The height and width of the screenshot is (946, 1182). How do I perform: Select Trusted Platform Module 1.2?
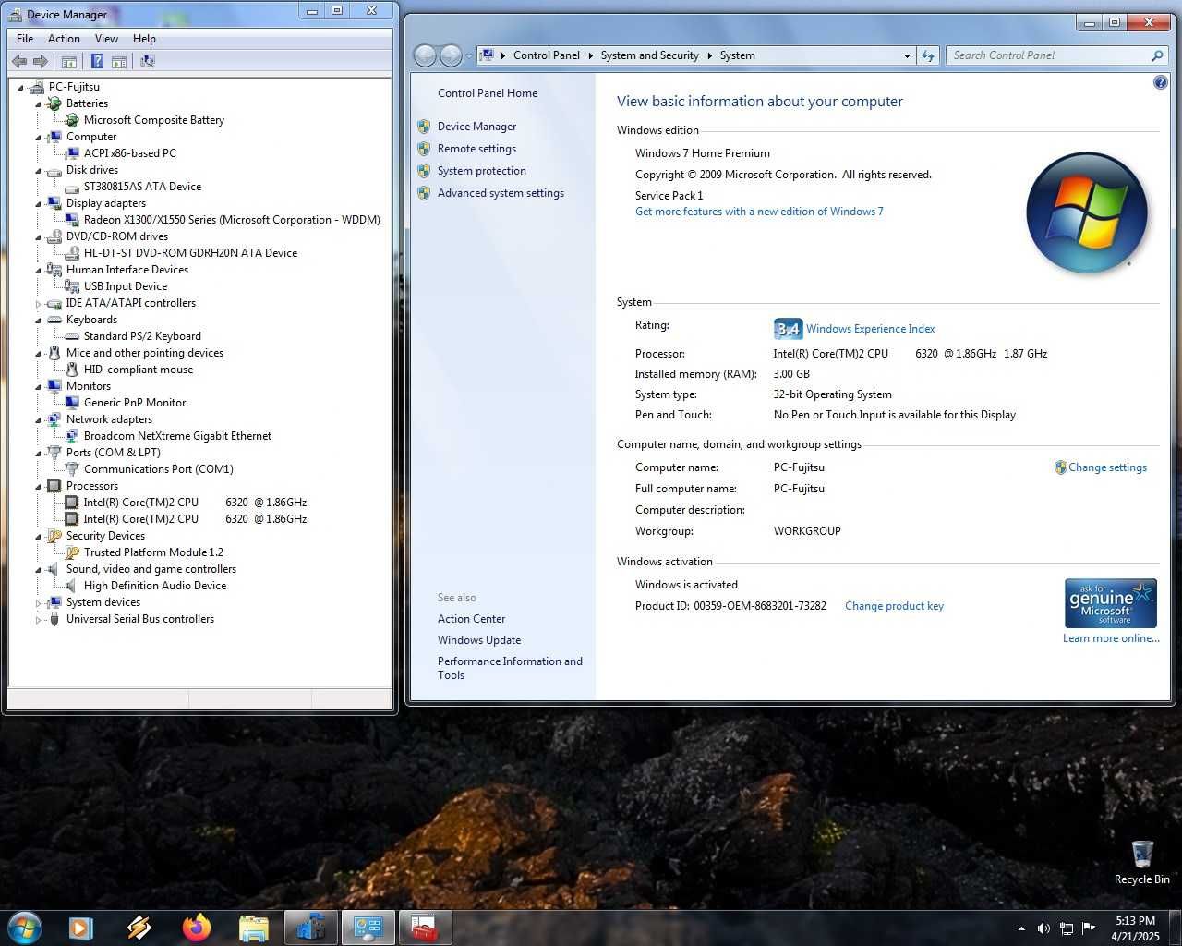point(153,552)
